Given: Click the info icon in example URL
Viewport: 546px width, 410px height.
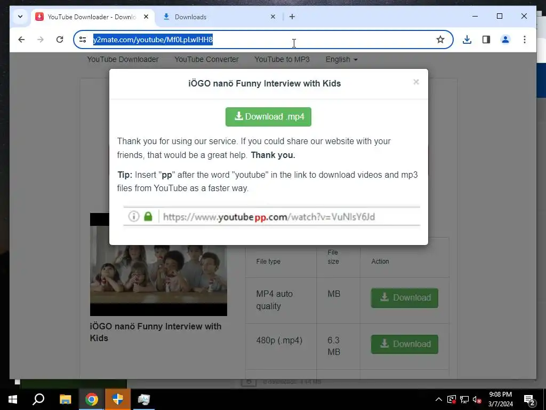Looking at the screenshot, I should (134, 216).
